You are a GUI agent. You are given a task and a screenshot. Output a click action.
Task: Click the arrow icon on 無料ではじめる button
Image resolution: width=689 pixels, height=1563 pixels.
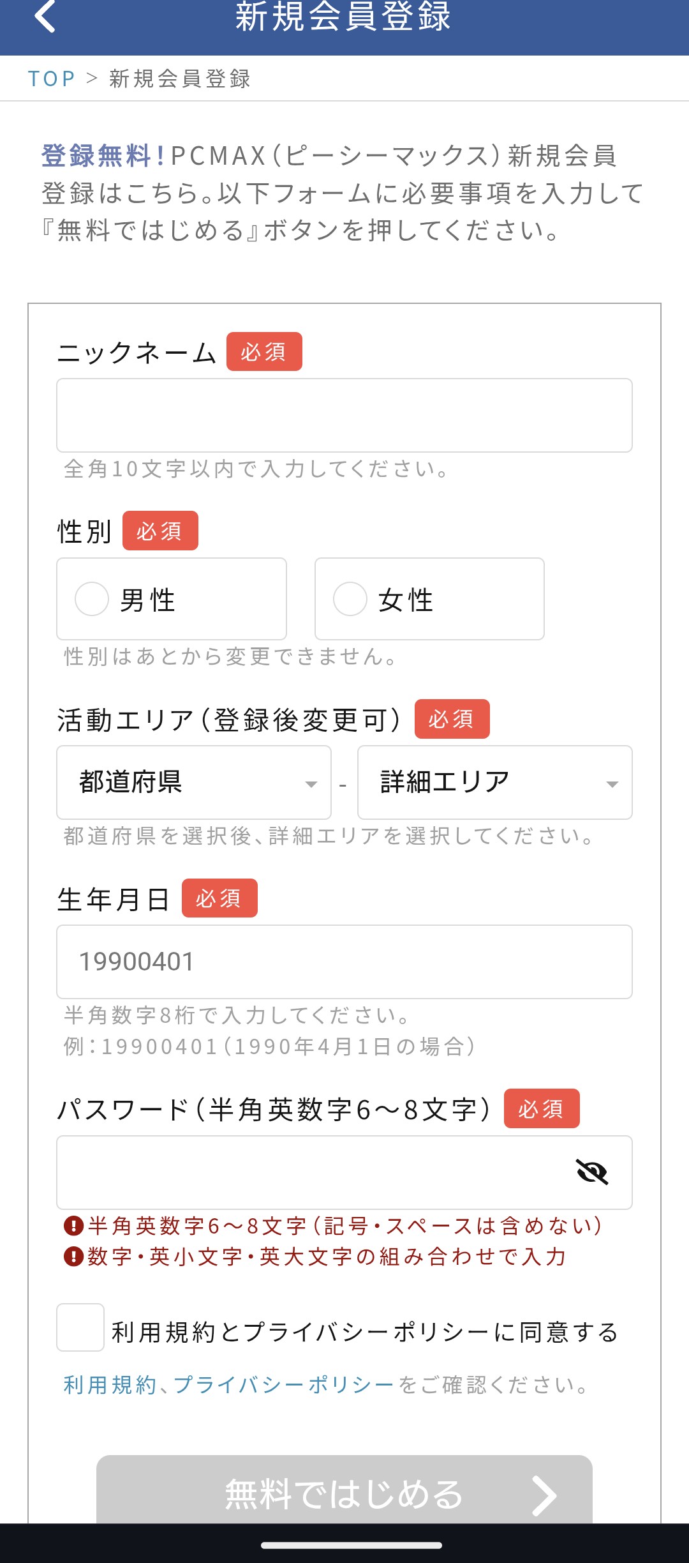coord(544,1495)
